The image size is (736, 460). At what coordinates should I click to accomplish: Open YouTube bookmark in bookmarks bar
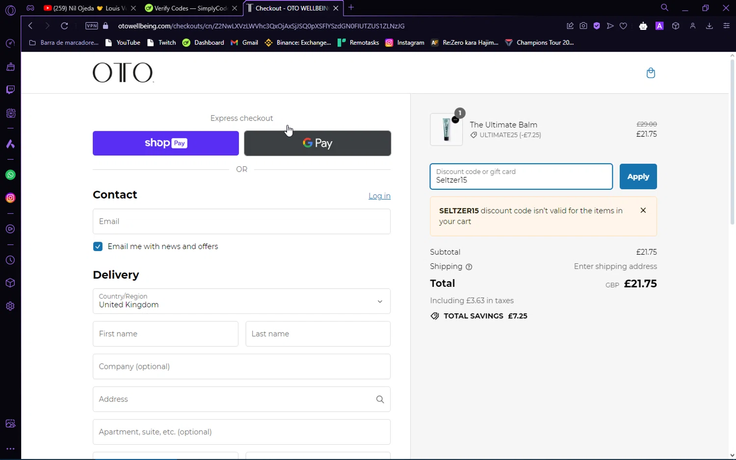point(123,43)
